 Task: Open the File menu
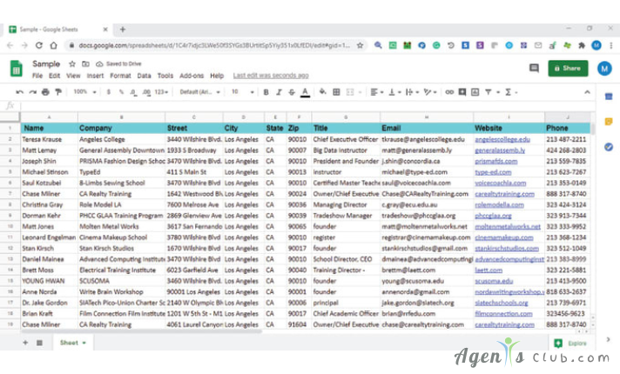(37, 76)
